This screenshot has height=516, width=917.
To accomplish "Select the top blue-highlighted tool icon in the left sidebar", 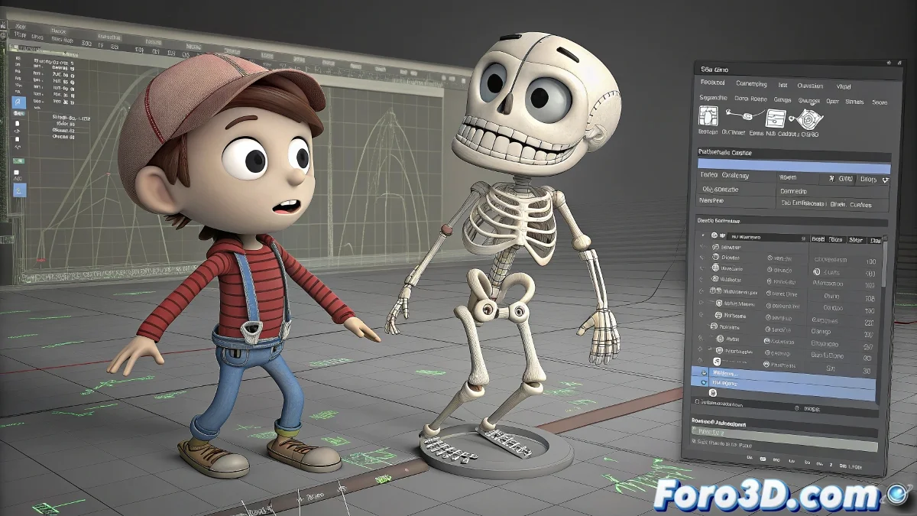I will coord(18,102).
